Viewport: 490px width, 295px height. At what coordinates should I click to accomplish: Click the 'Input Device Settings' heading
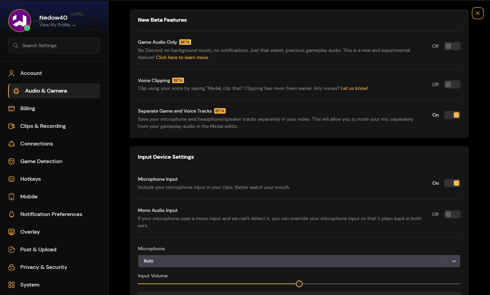pyautogui.click(x=166, y=157)
